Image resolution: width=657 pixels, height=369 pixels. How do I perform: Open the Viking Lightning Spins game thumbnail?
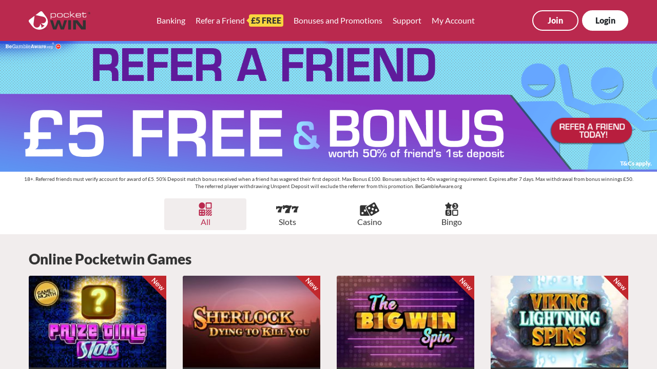559,322
